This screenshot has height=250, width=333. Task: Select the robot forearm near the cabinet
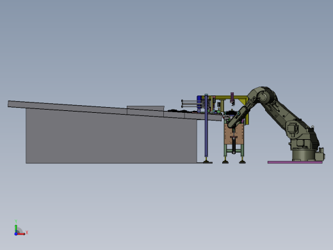coord(238,117)
